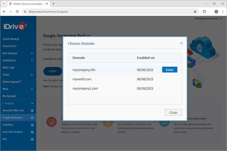Open Web Logs in the sidebar

click(x=8, y=67)
